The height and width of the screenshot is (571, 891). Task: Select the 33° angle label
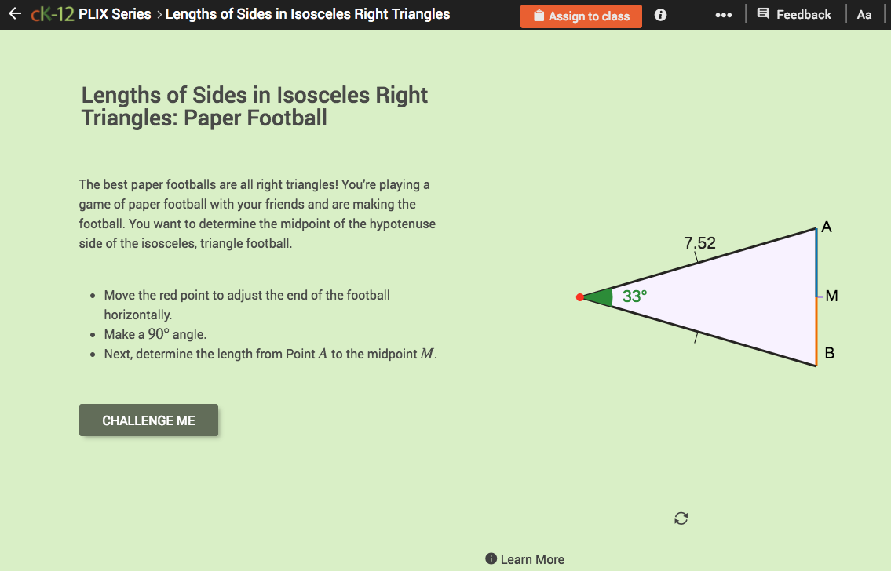point(635,296)
